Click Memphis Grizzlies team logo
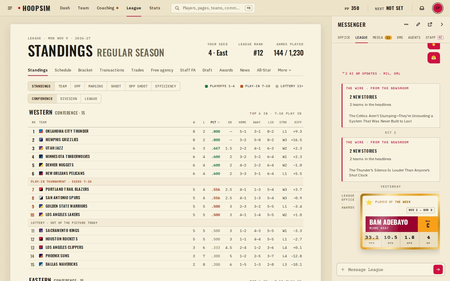 coord(41,140)
